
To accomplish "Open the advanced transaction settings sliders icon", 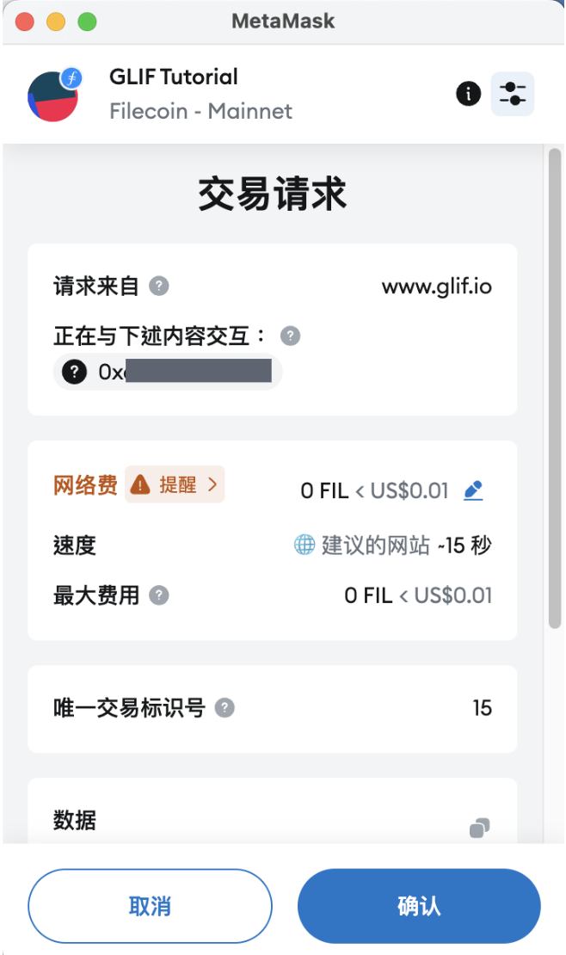I will pyautogui.click(x=513, y=94).
